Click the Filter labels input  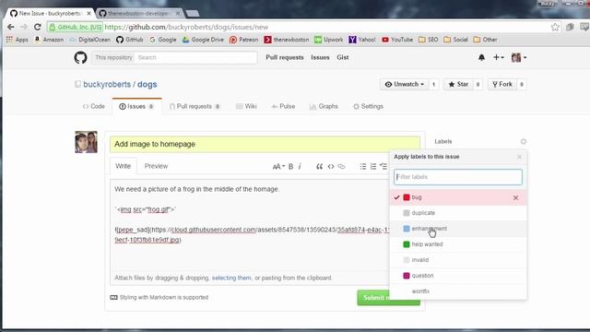(x=458, y=177)
